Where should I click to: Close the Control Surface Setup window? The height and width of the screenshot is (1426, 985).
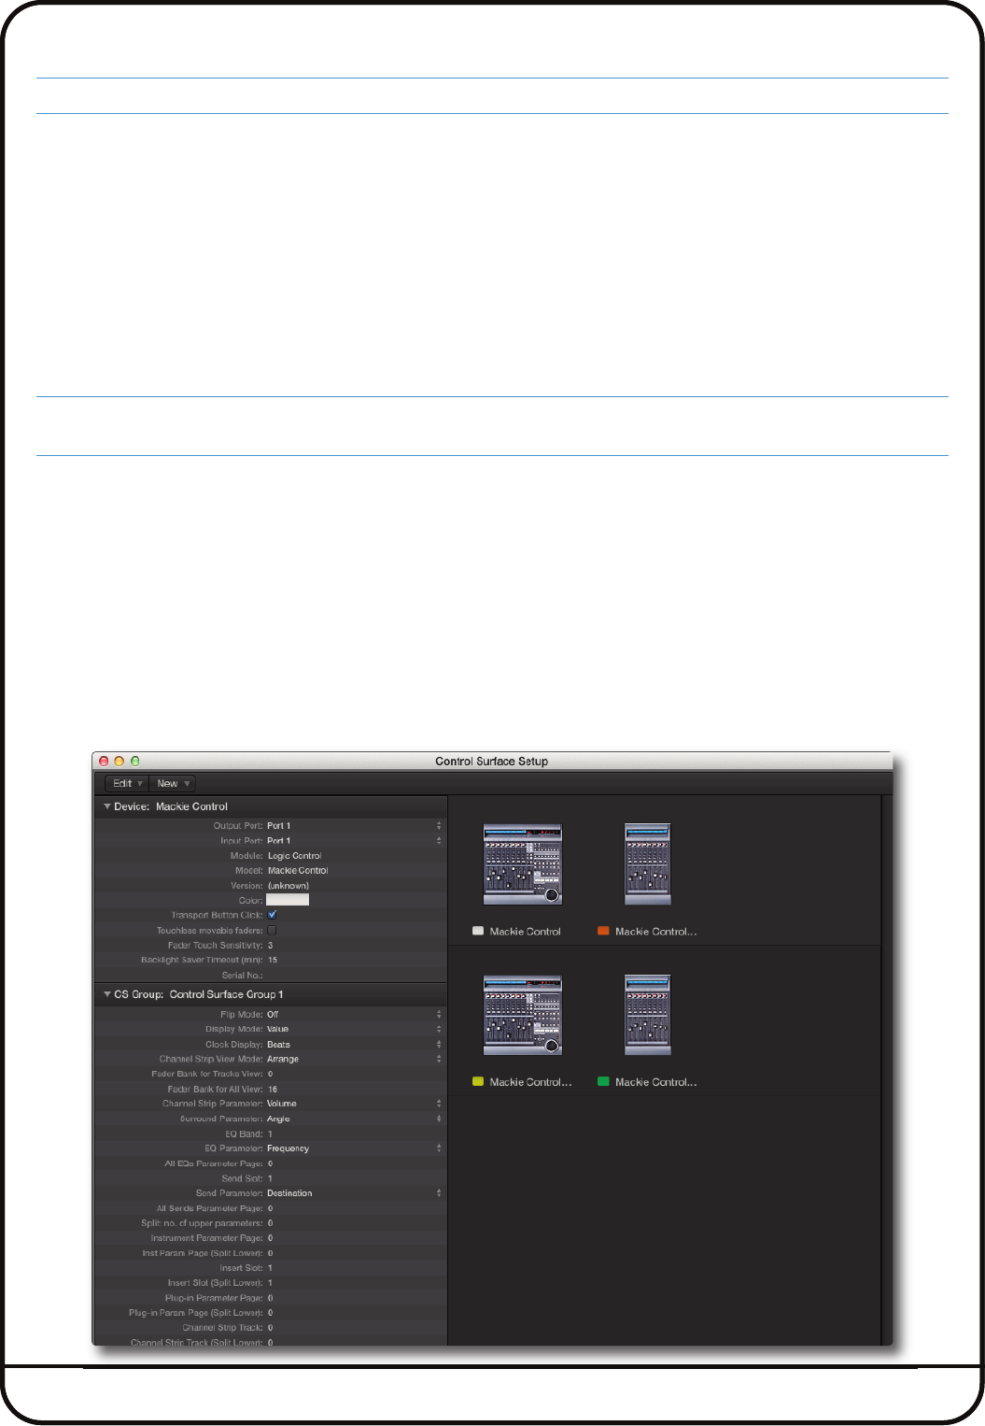tap(104, 762)
